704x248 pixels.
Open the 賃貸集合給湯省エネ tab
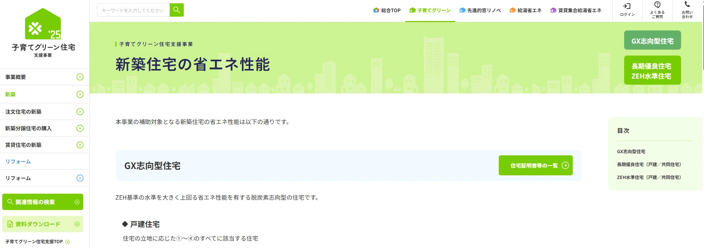point(576,10)
